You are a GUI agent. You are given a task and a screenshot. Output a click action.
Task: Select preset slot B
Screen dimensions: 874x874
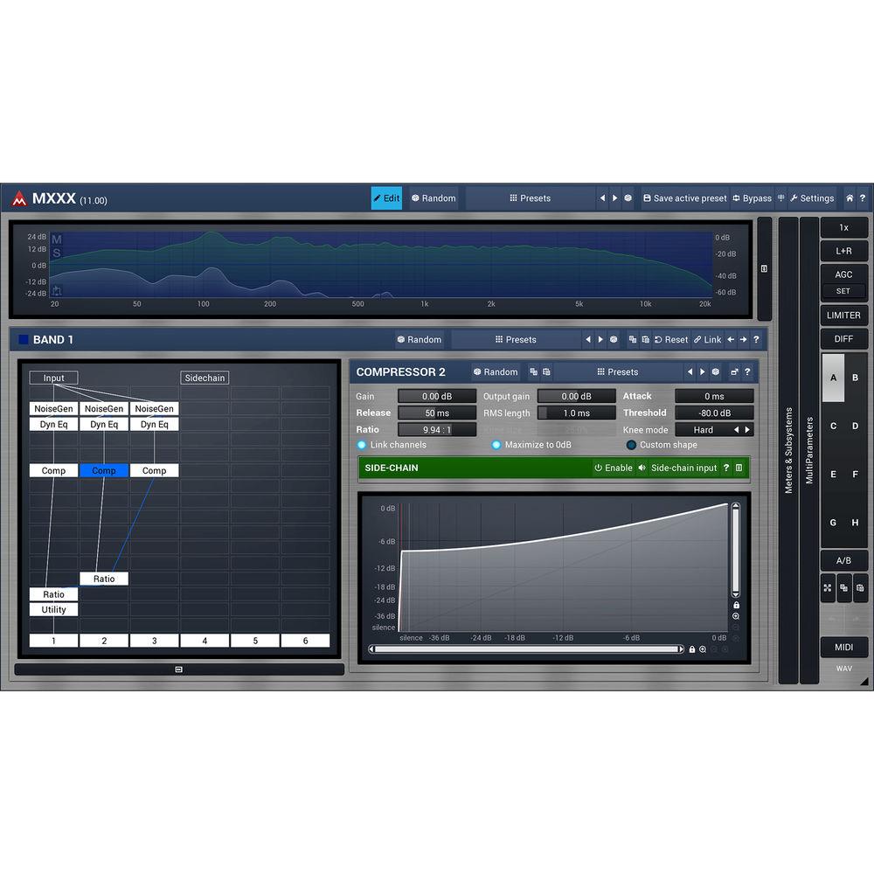855,378
